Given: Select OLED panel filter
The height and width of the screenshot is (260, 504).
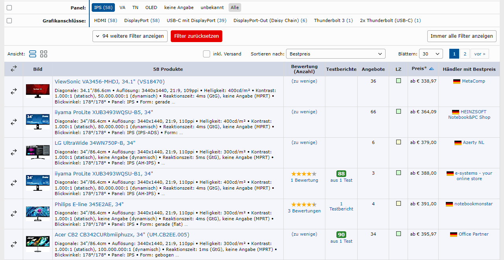Looking at the screenshot, I should tap(151, 7).
